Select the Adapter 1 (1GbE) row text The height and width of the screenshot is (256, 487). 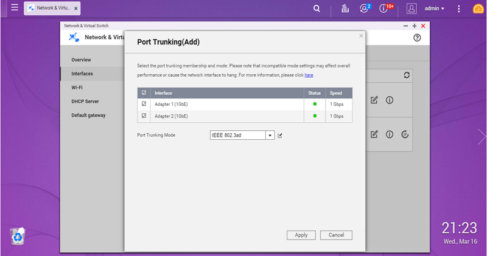point(171,104)
